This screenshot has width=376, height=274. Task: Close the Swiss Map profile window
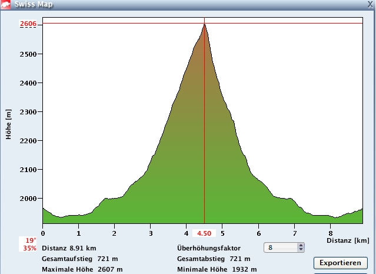click(x=368, y=4)
